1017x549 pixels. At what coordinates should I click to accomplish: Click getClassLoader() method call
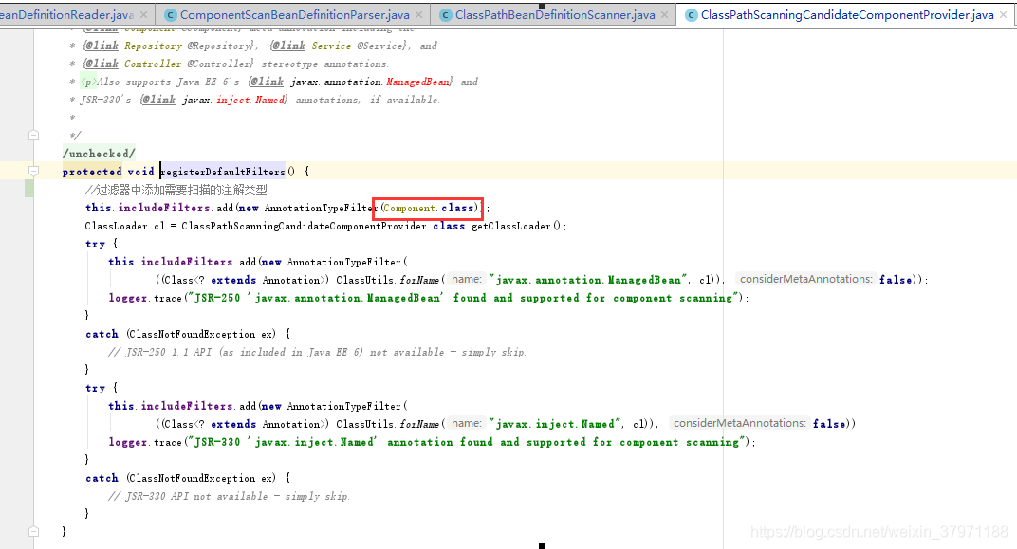click(519, 227)
